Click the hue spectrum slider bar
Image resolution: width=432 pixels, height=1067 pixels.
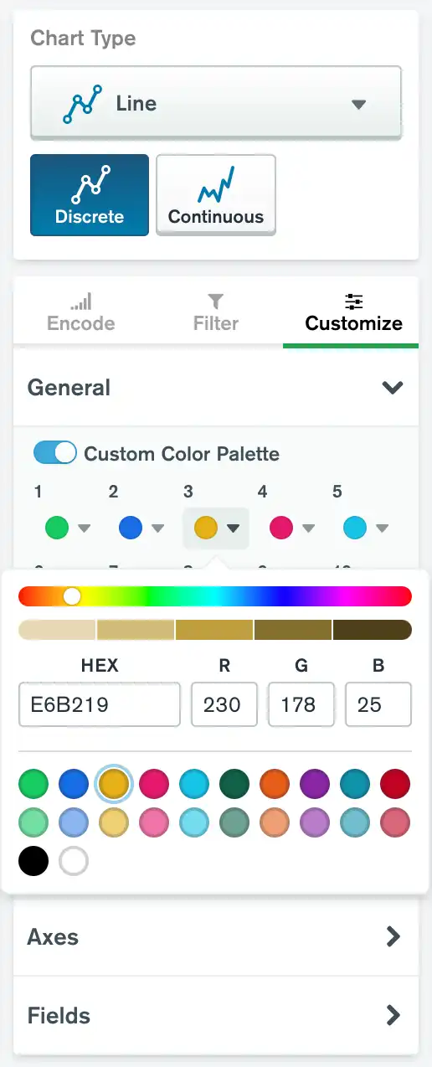tap(215, 595)
